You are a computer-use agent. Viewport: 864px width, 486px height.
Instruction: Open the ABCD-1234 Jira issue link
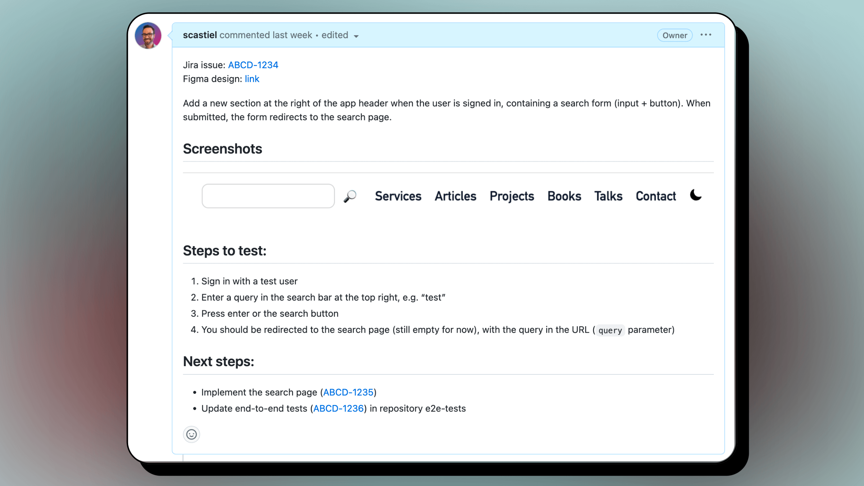[253, 65]
